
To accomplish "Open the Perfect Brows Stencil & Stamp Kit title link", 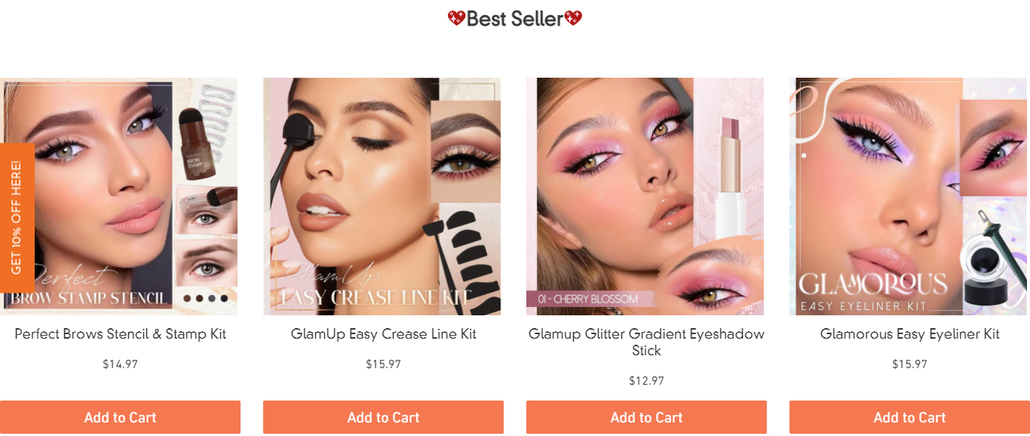I will point(120,334).
